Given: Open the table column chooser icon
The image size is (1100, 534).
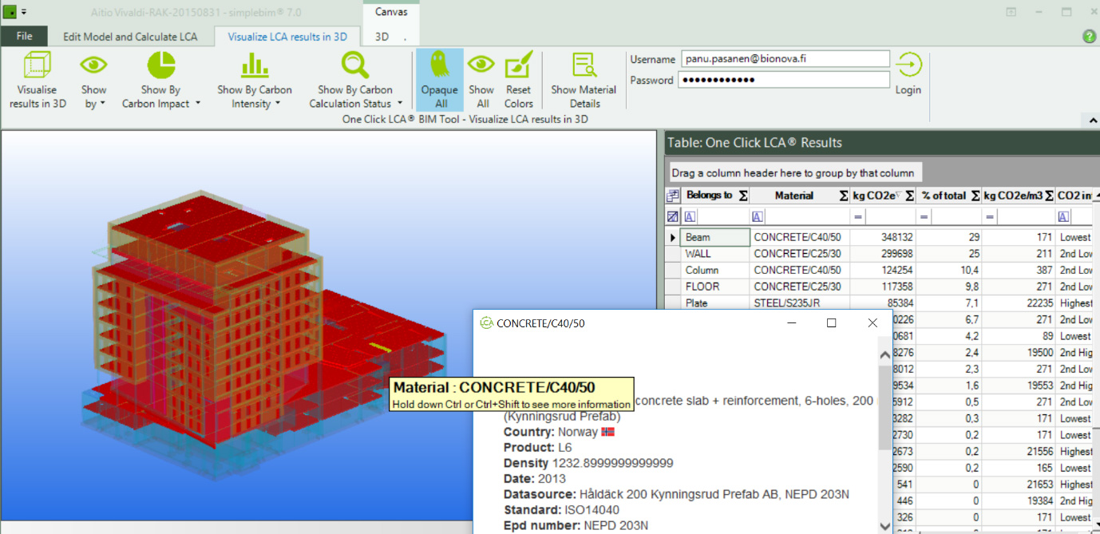Looking at the screenshot, I should coord(673,196).
